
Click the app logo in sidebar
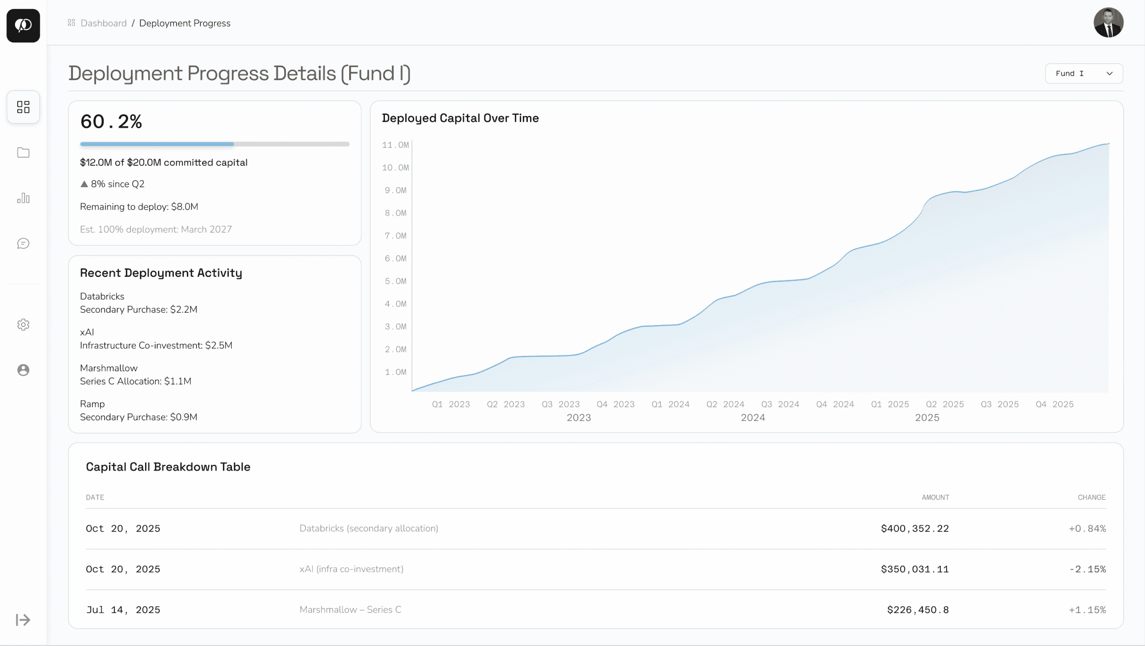(23, 25)
